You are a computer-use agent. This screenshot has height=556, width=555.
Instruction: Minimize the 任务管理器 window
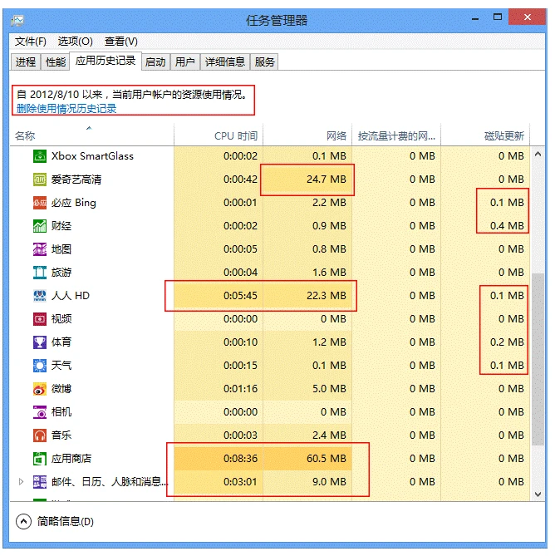pyautogui.click(x=475, y=17)
